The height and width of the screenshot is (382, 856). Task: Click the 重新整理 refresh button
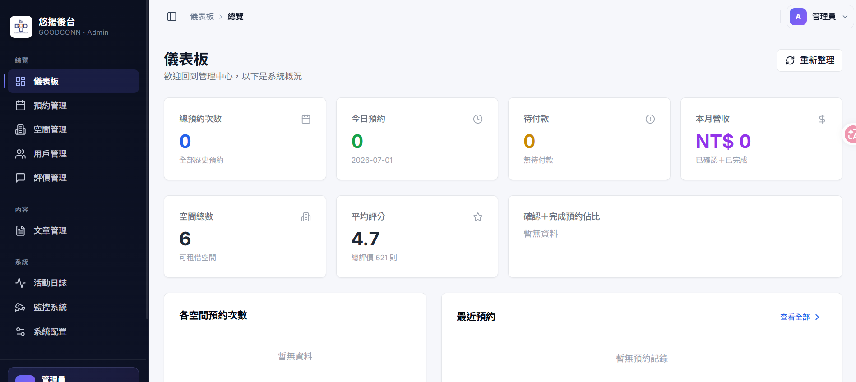coord(810,60)
